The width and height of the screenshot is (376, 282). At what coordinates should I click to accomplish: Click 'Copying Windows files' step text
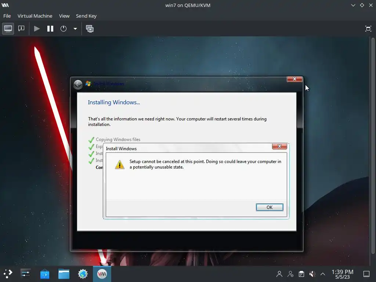click(118, 139)
